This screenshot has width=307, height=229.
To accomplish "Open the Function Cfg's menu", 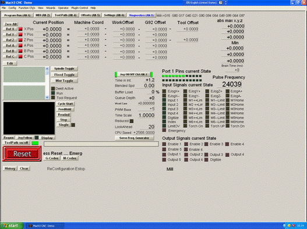I will 27,8.
